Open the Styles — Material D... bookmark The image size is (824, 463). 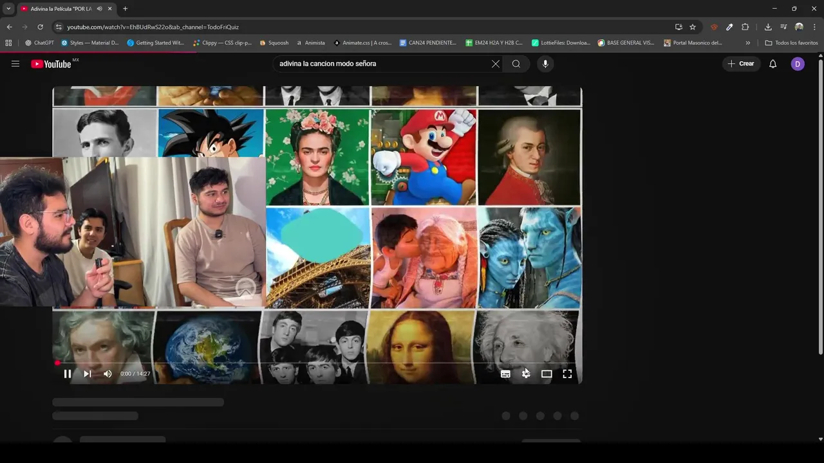[90, 43]
